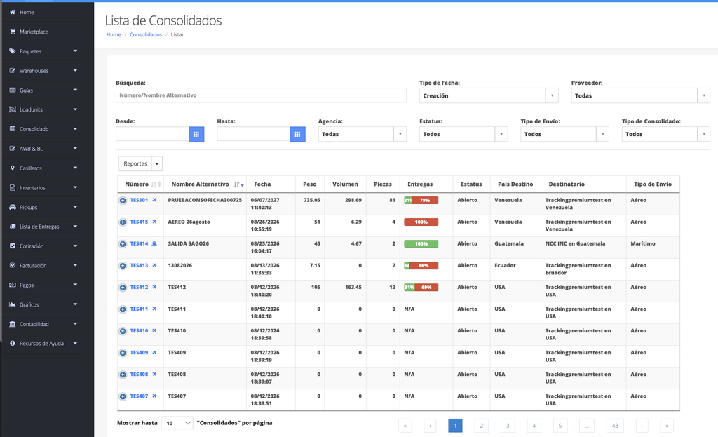718x437 pixels.
Task: Focus the Búsqueda search input field
Action: [261, 95]
